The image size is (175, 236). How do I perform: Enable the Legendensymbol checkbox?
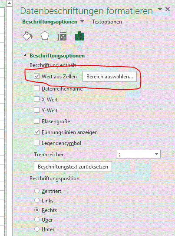pyautogui.click(x=36, y=143)
